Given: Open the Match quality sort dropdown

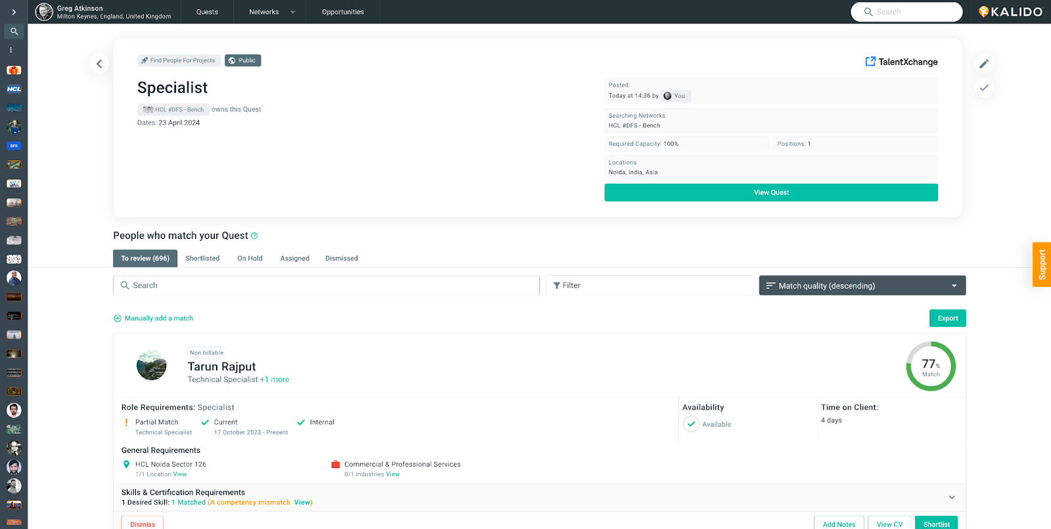Looking at the screenshot, I should click(x=862, y=286).
